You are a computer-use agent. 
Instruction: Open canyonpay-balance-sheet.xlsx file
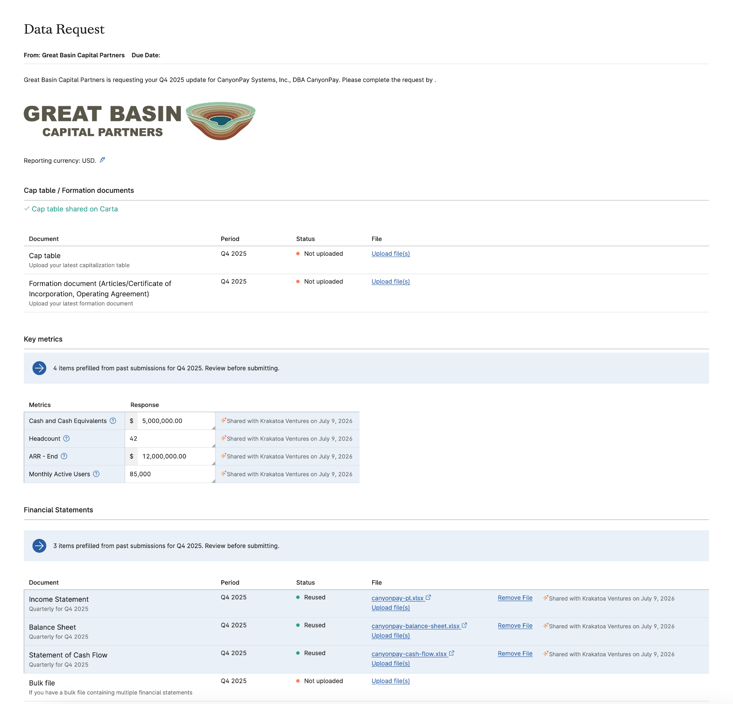point(415,626)
